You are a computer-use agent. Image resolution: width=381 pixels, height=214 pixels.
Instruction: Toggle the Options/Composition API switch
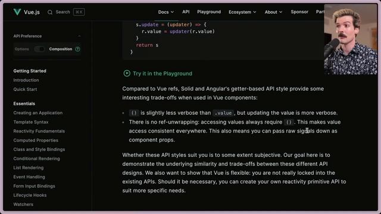(x=39, y=49)
